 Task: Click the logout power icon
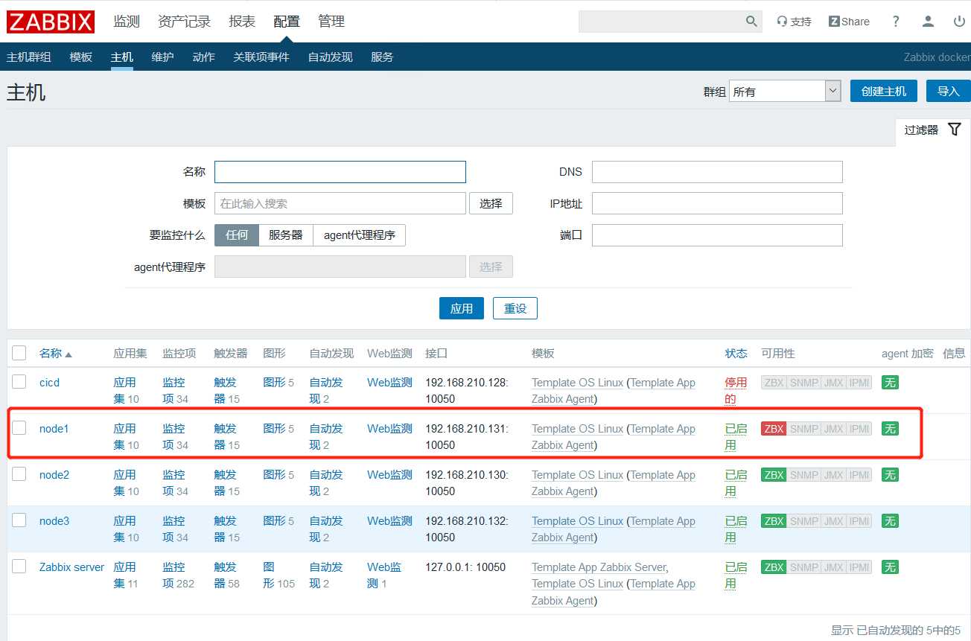(959, 22)
